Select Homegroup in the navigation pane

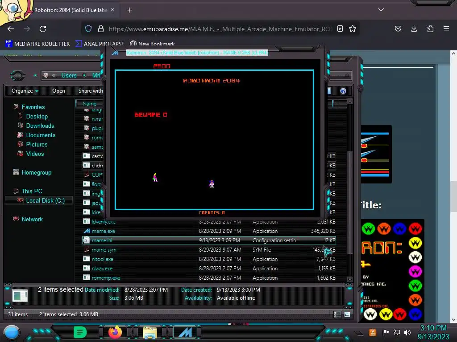[37, 172]
